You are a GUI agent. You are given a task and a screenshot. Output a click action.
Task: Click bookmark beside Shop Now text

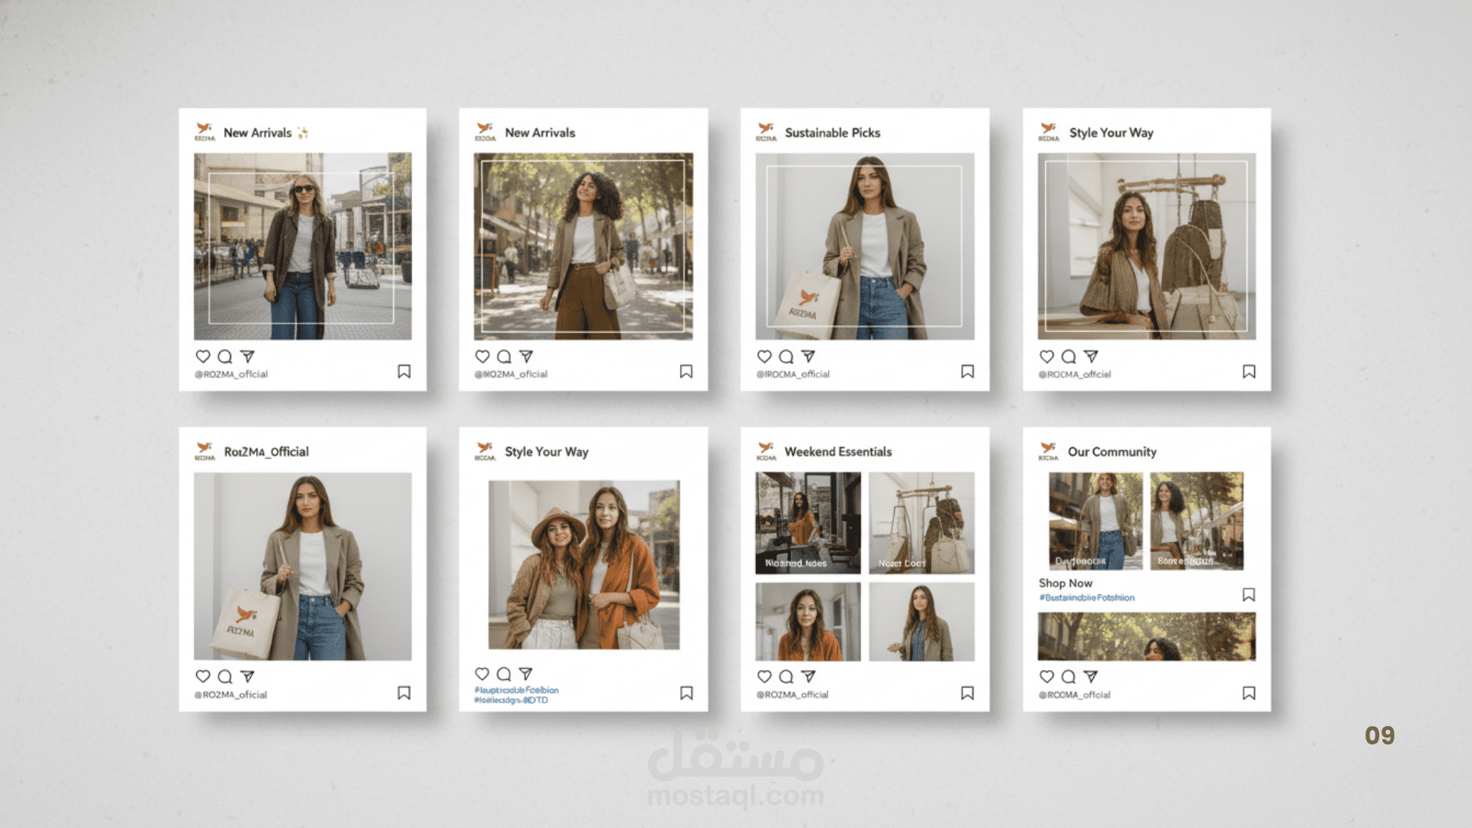(1248, 595)
